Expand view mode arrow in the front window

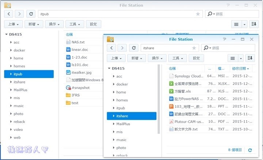[241, 58]
